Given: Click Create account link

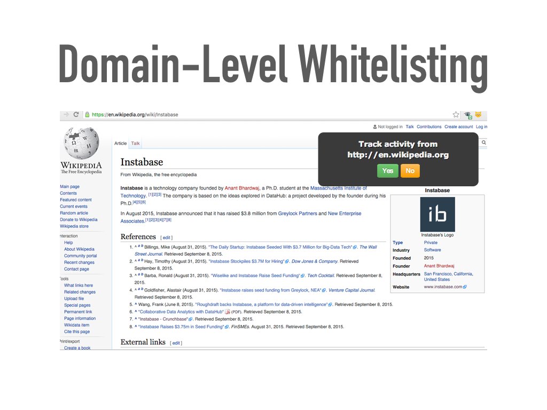Looking at the screenshot, I should pos(458,127).
